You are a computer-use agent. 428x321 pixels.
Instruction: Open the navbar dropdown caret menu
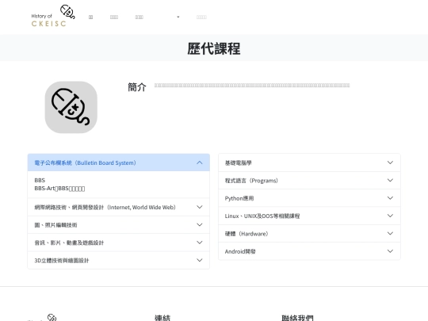point(178,17)
